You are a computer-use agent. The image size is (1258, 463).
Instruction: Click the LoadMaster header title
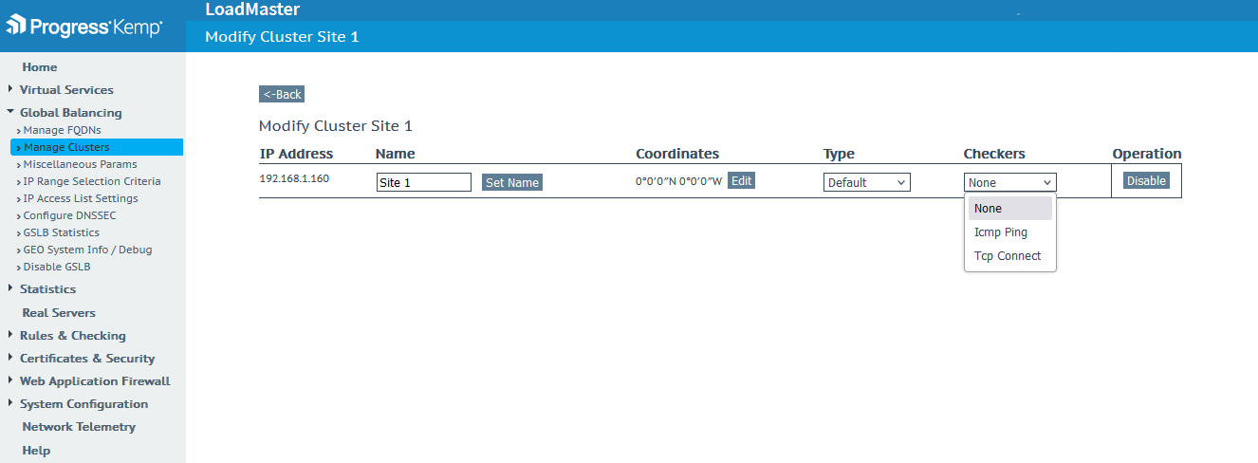(x=252, y=9)
